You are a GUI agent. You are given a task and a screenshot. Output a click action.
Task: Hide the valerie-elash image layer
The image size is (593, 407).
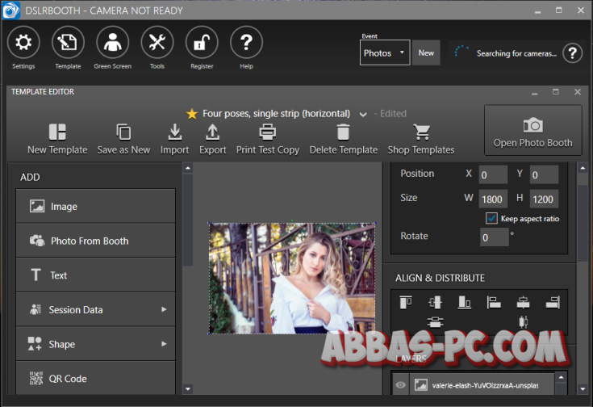400,386
